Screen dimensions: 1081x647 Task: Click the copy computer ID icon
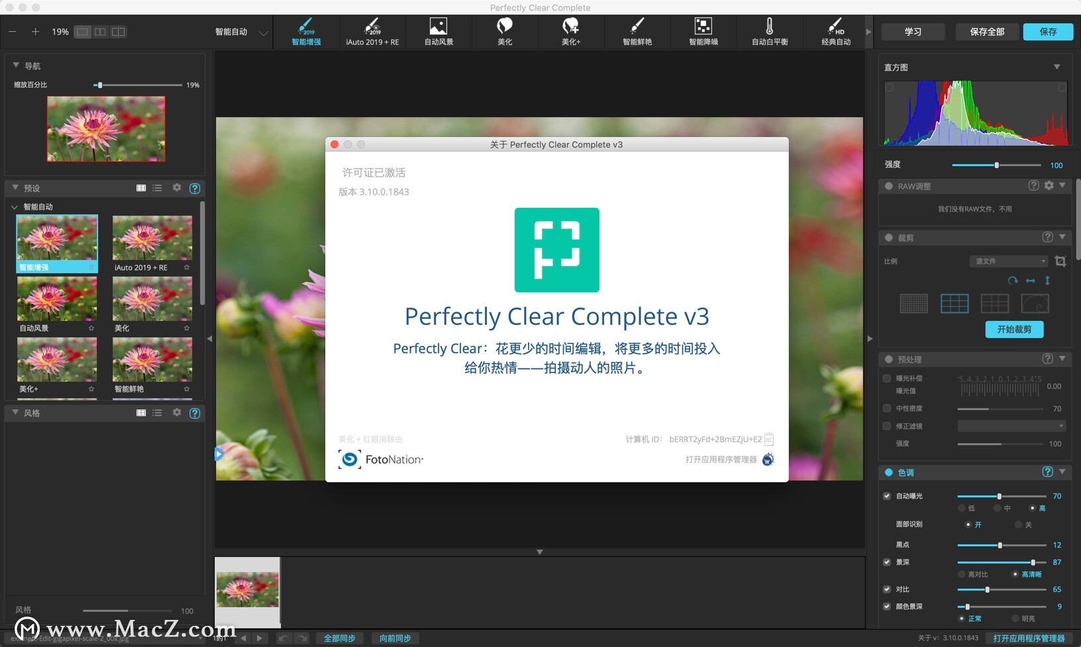click(x=769, y=439)
